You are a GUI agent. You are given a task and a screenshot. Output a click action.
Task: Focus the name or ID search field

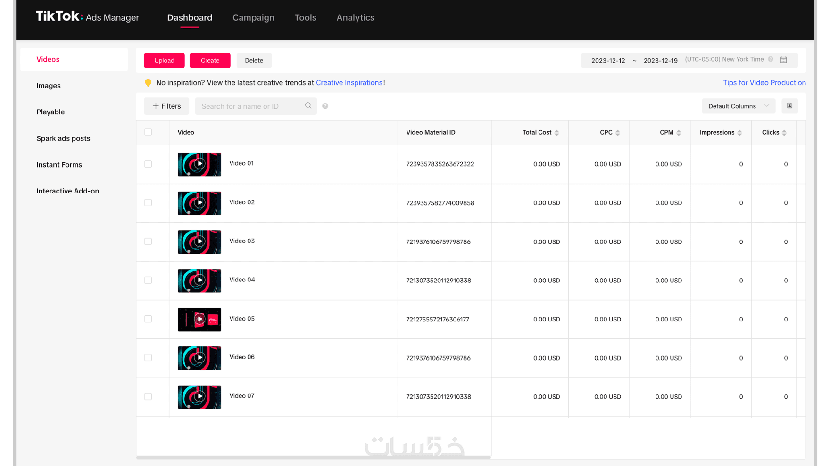256,106
